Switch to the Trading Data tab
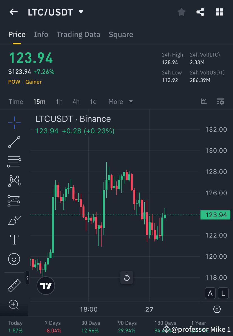Image resolution: width=233 pixels, height=336 pixels. (x=78, y=34)
